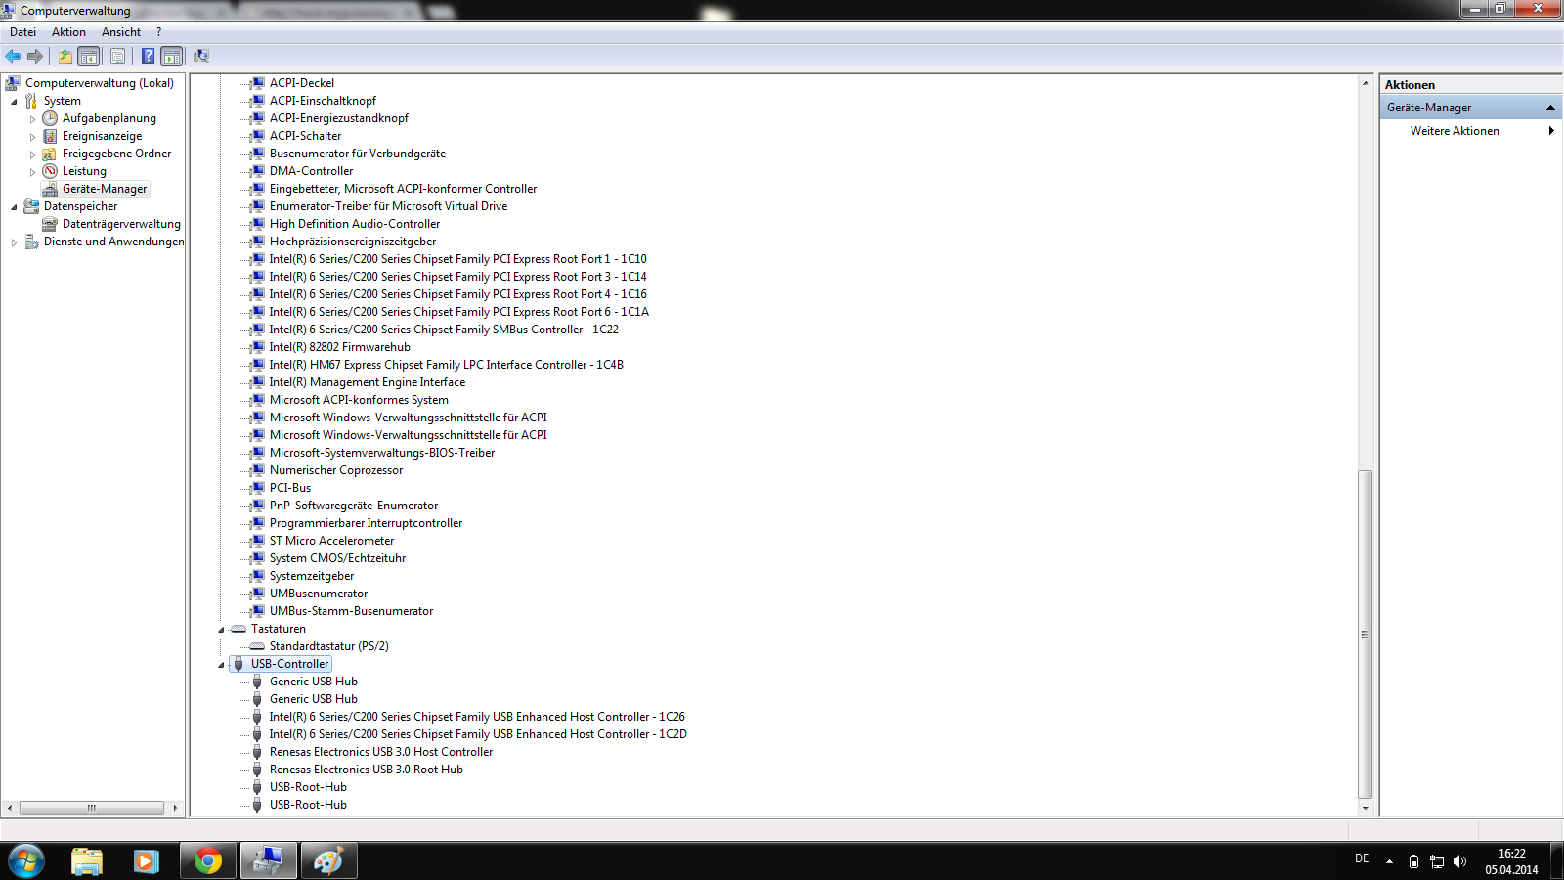Open the Ansicht menu

tap(121, 32)
